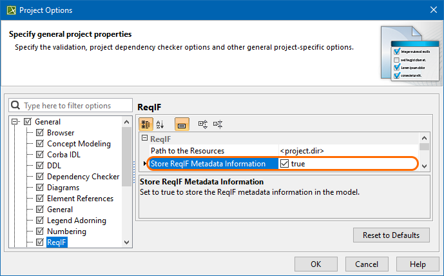
Task: Click the Path to the Resources value
Action: click(x=348, y=151)
